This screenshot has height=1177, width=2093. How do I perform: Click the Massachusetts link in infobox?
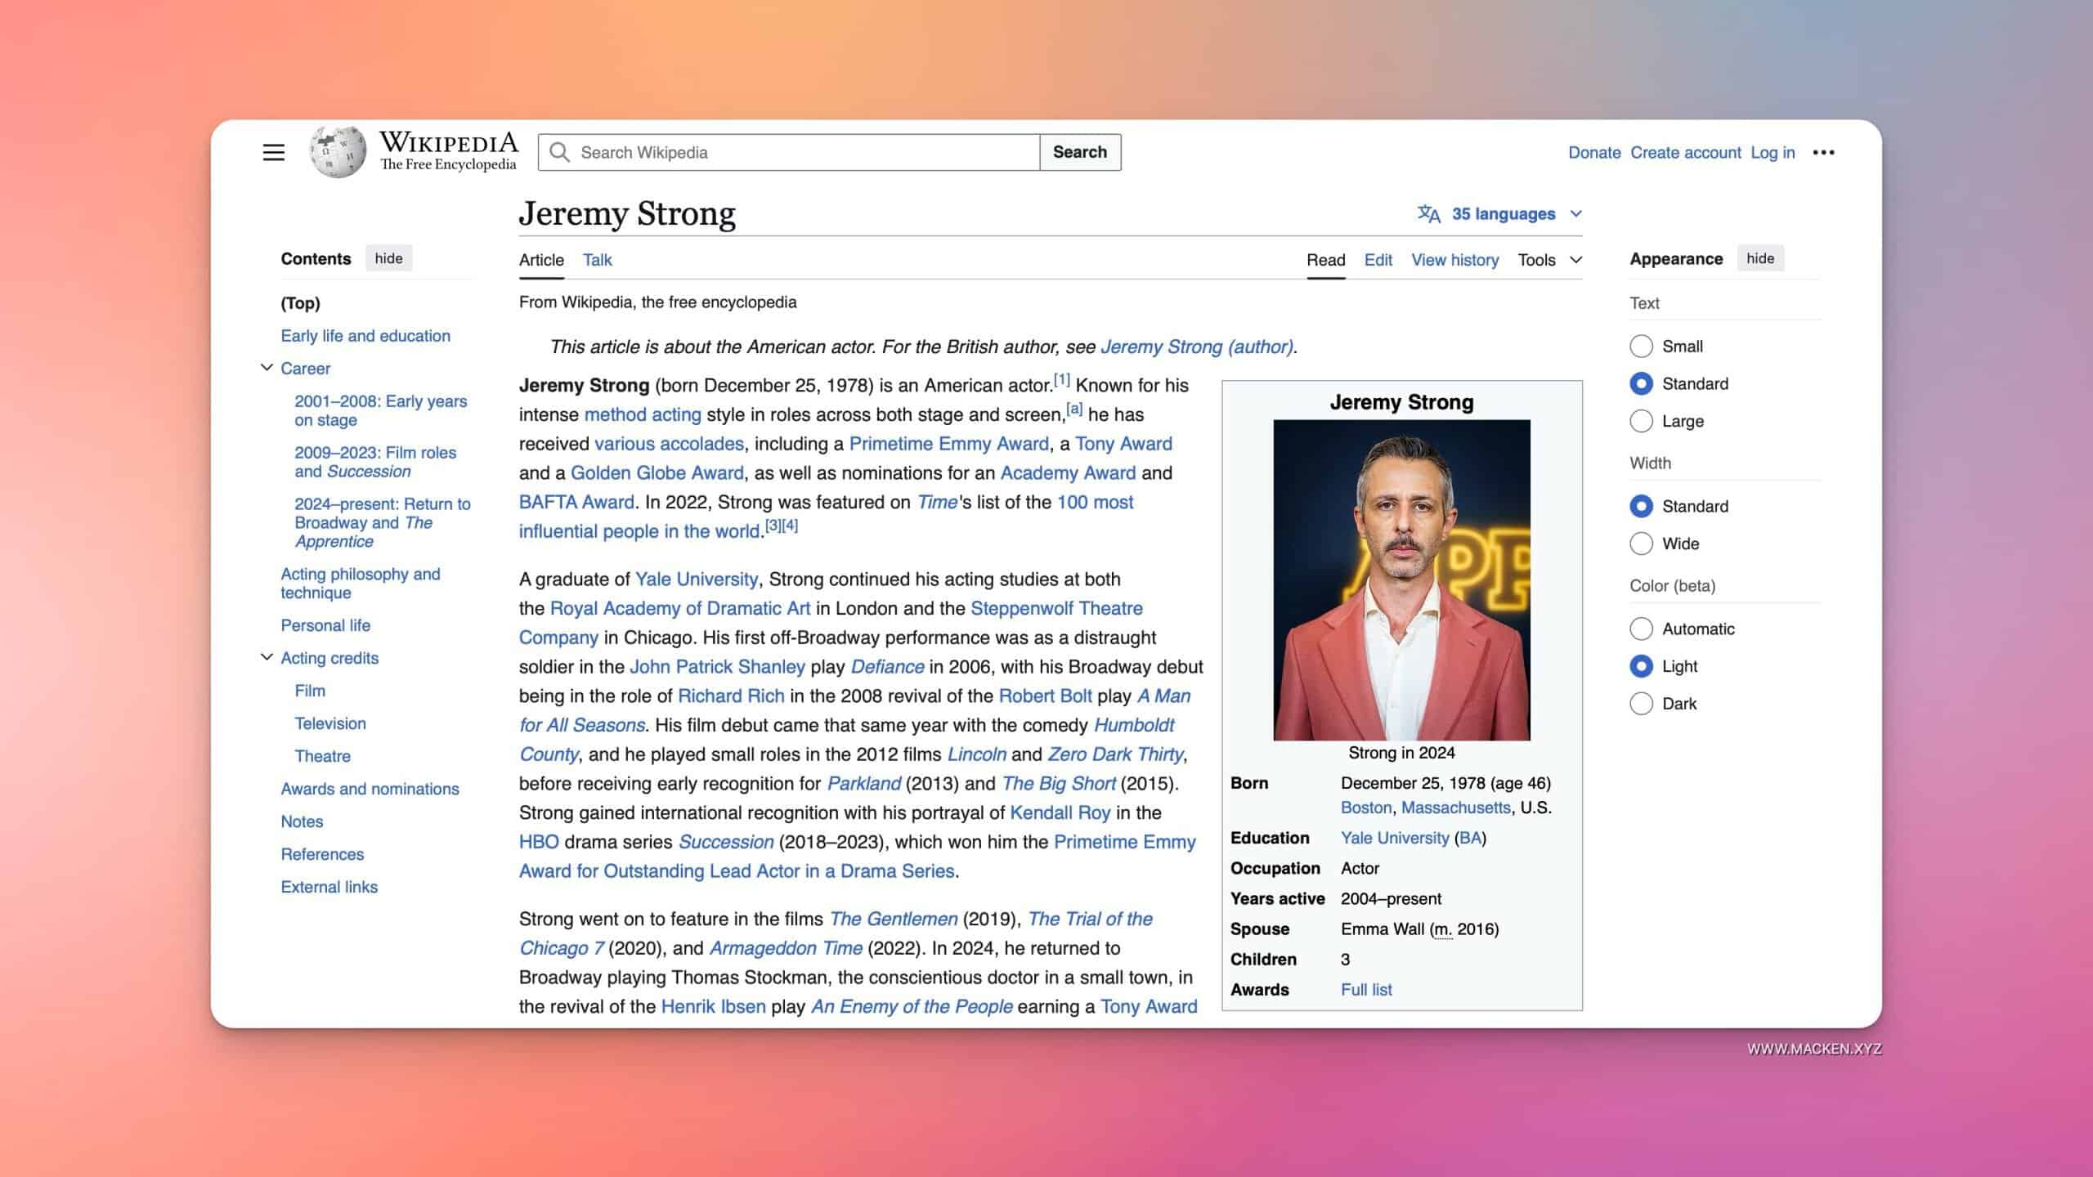1455,808
